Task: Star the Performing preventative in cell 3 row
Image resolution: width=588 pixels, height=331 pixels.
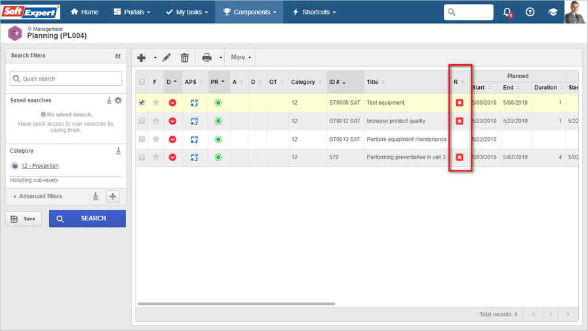Action: tap(156, 157)
